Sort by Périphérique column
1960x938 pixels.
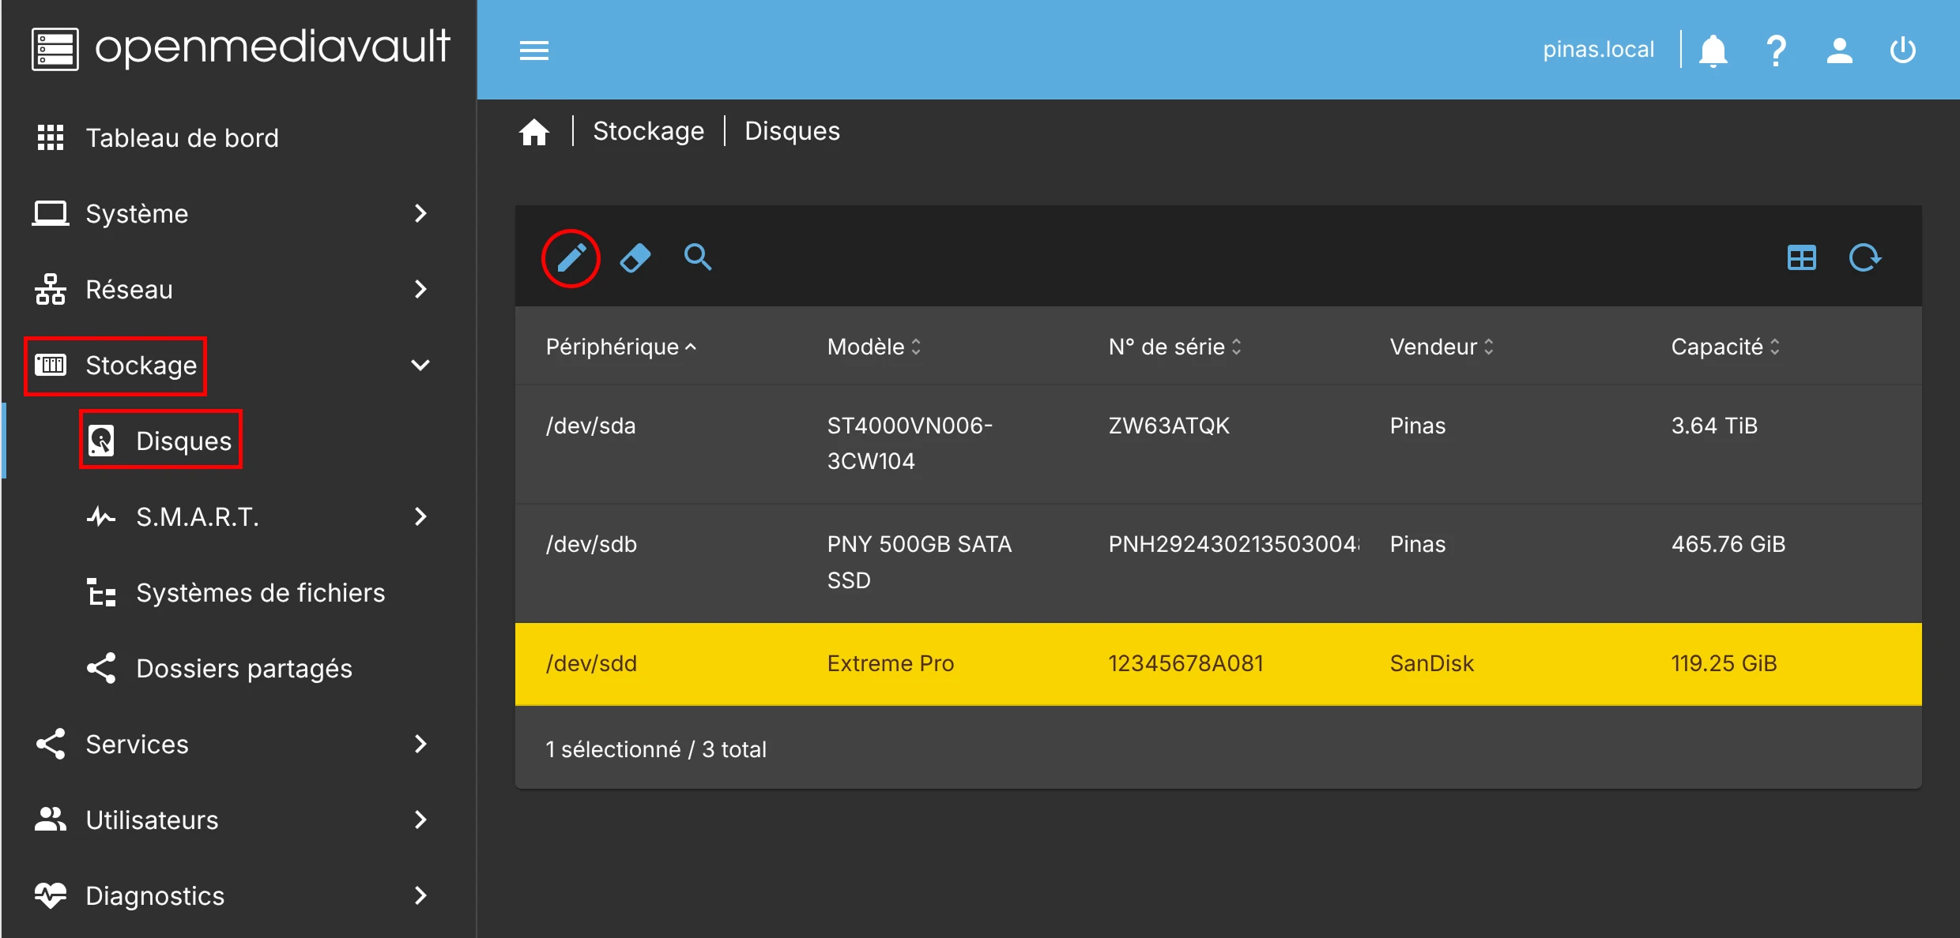pos(621,347)
